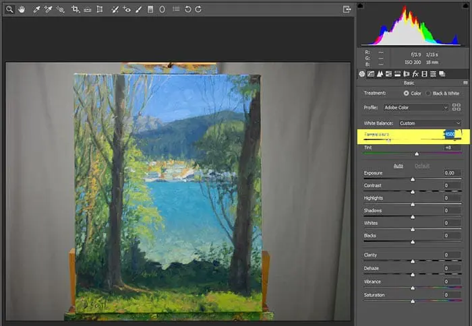
Task: Open the Profile dropdown showing Adobe Color
Action: tap(416, 107)
